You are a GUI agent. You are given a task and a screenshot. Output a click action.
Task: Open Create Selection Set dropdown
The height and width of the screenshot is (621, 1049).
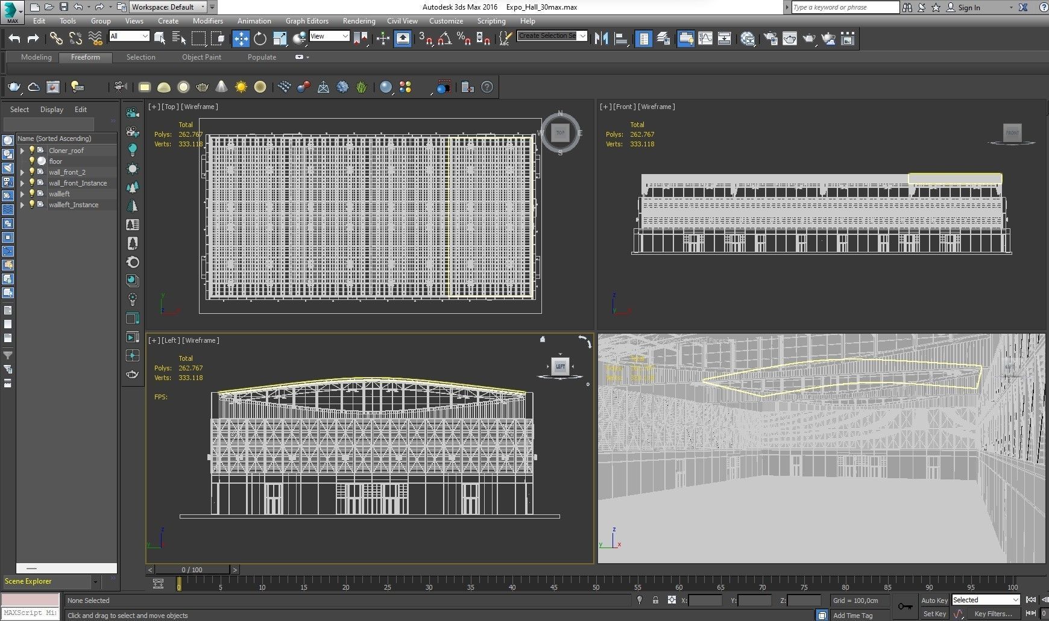pos(552,36)
